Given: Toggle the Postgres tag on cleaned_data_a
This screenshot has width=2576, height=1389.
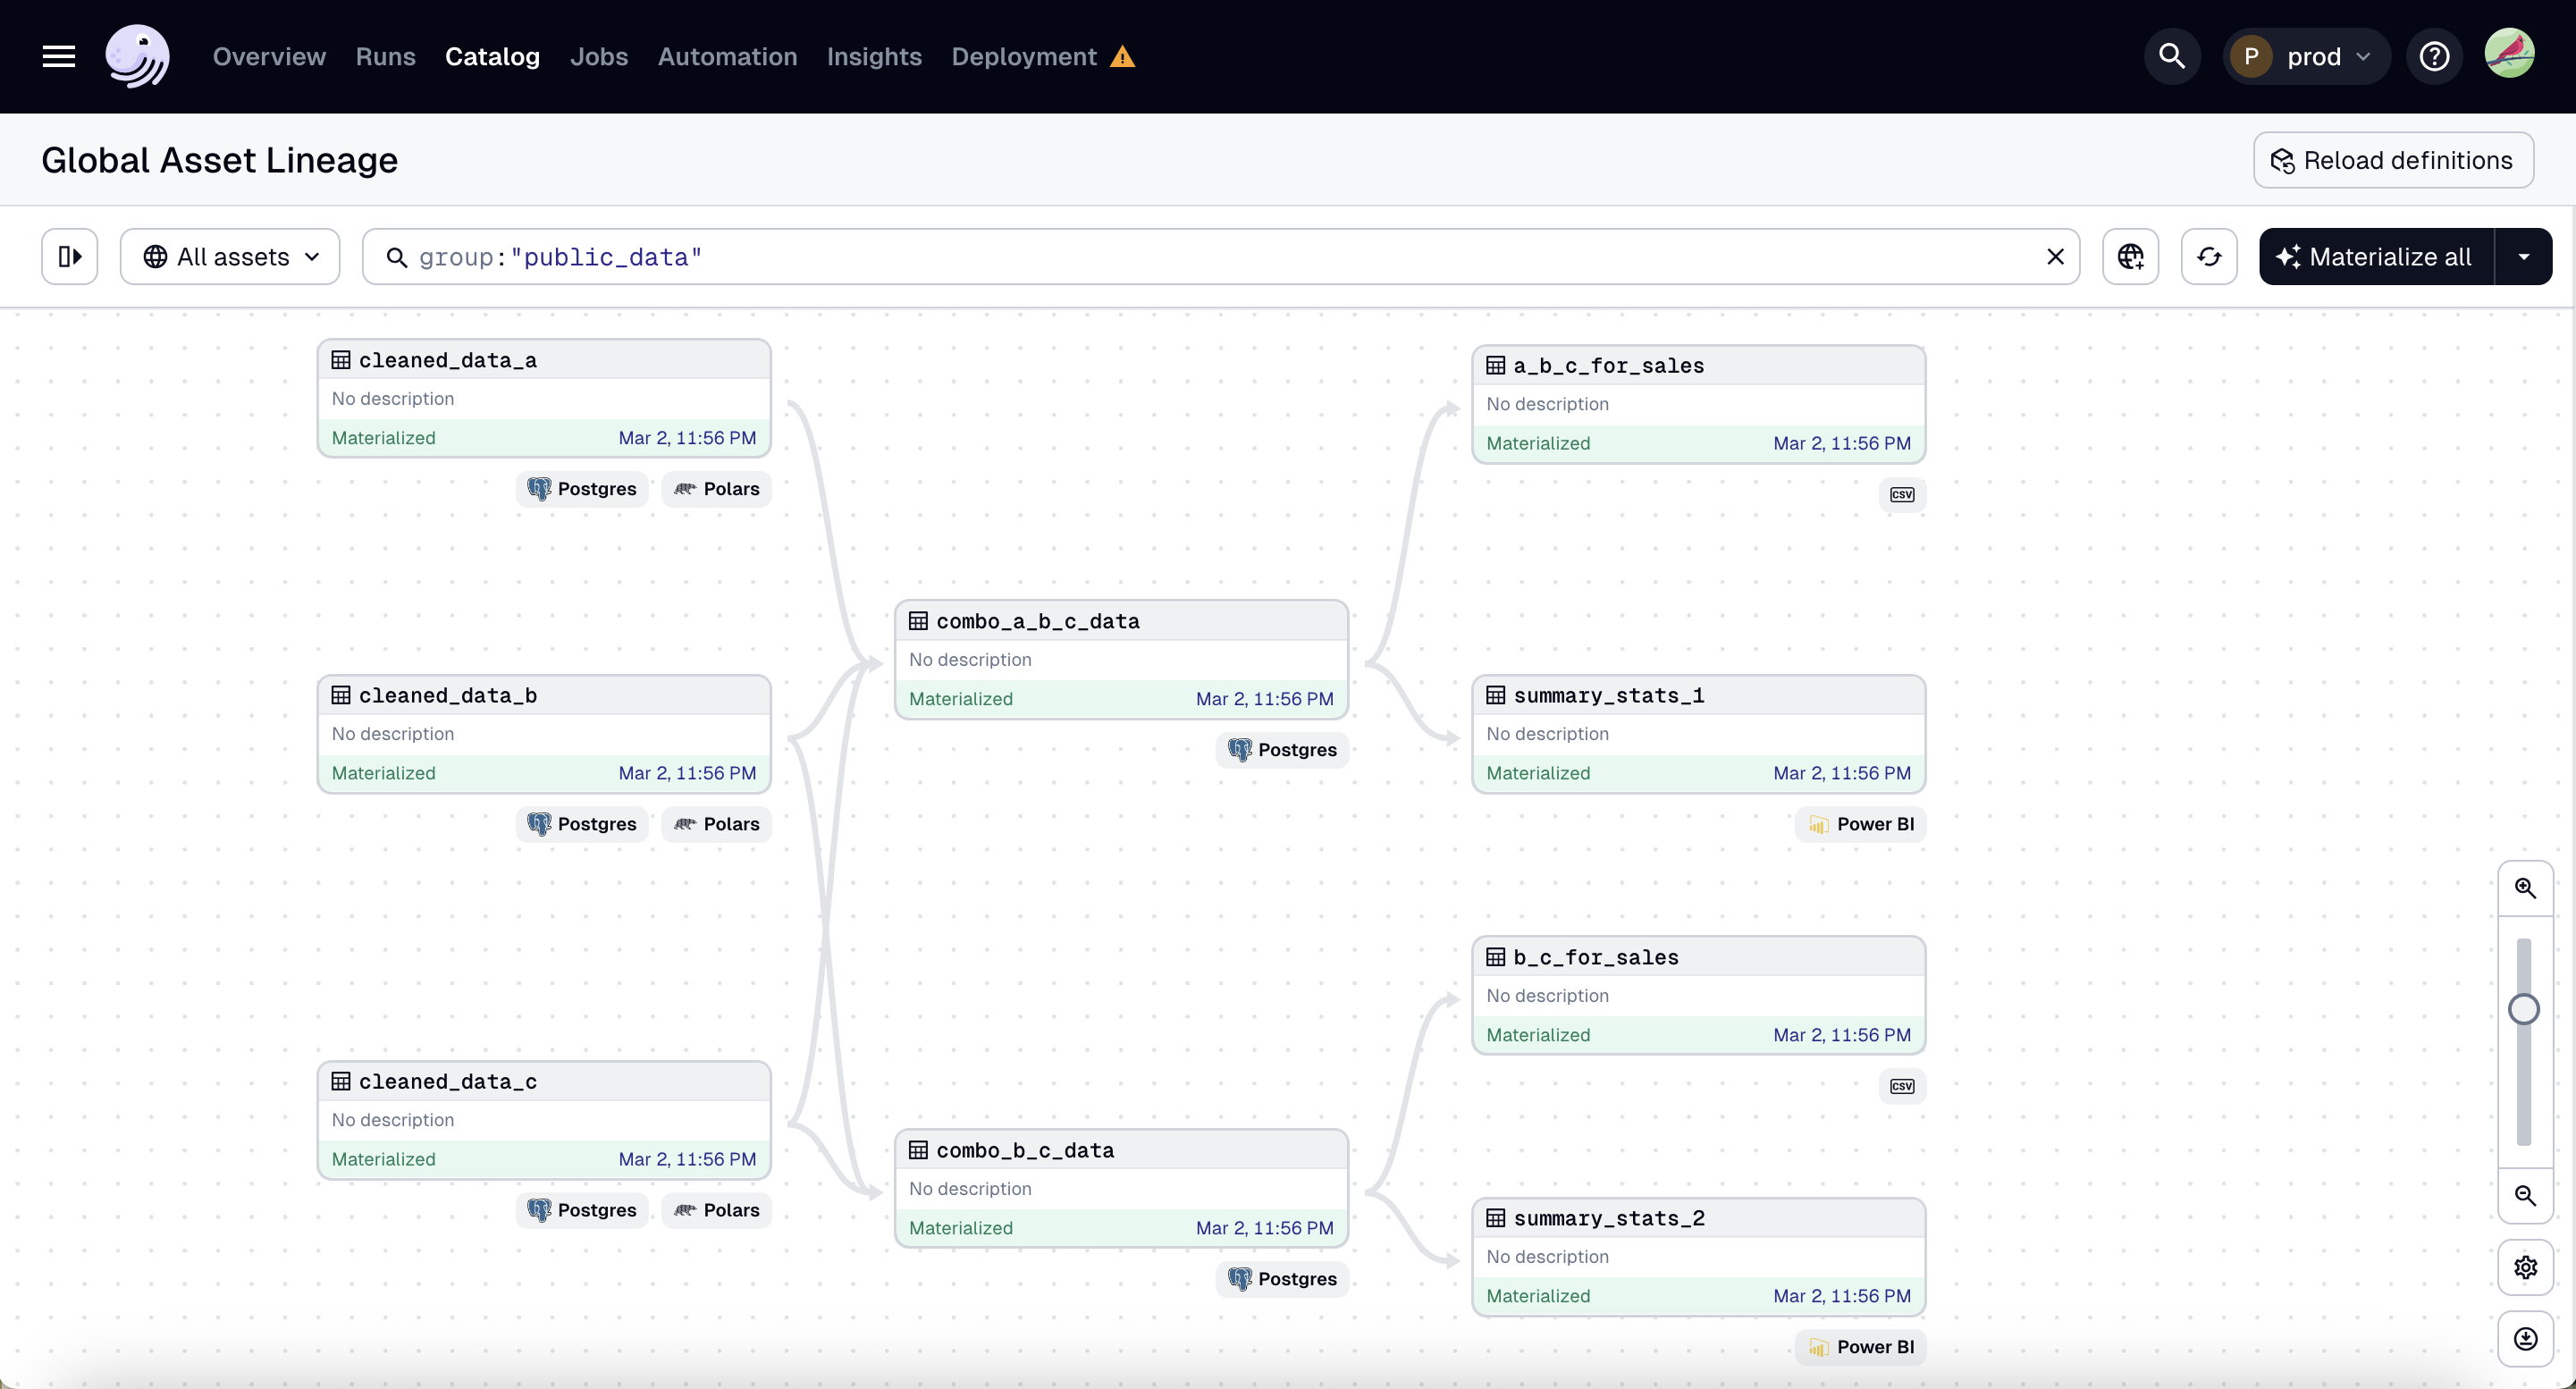Looking at the screenshot, I should coord(582,488).
